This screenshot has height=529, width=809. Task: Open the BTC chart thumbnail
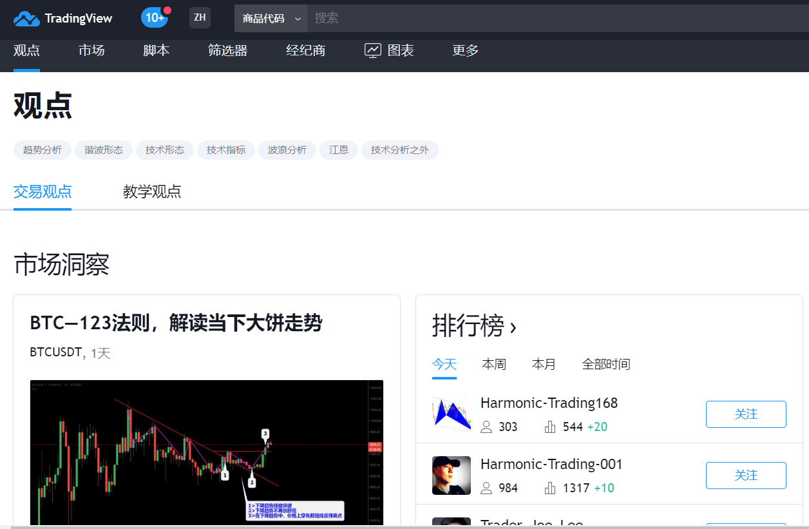(207, 452)
